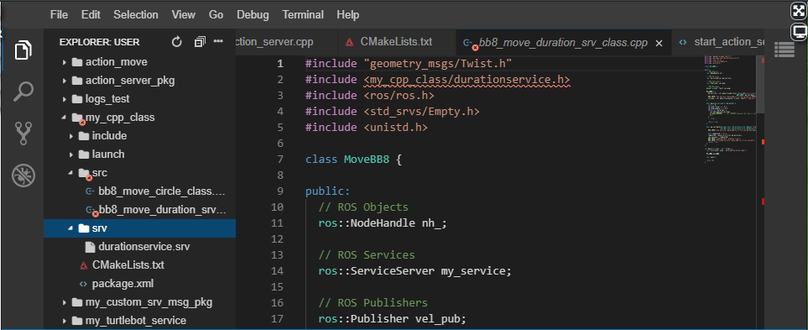Viewport: 808px width, 330px height.
Task: Open the Search magnifier in activity bar
Action: (23, 92)
